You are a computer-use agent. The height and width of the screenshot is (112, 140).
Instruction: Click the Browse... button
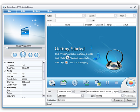tap(118, 100)
